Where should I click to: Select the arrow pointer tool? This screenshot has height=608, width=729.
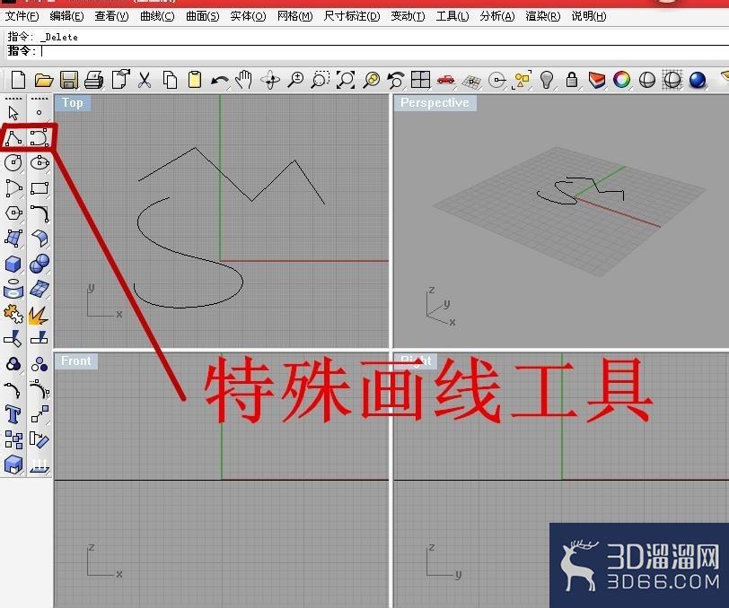point(13,113)
